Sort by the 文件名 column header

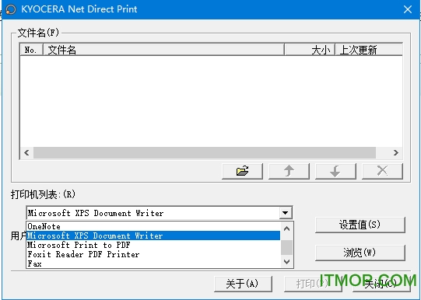pyautogui.click(x=163, y=50)
